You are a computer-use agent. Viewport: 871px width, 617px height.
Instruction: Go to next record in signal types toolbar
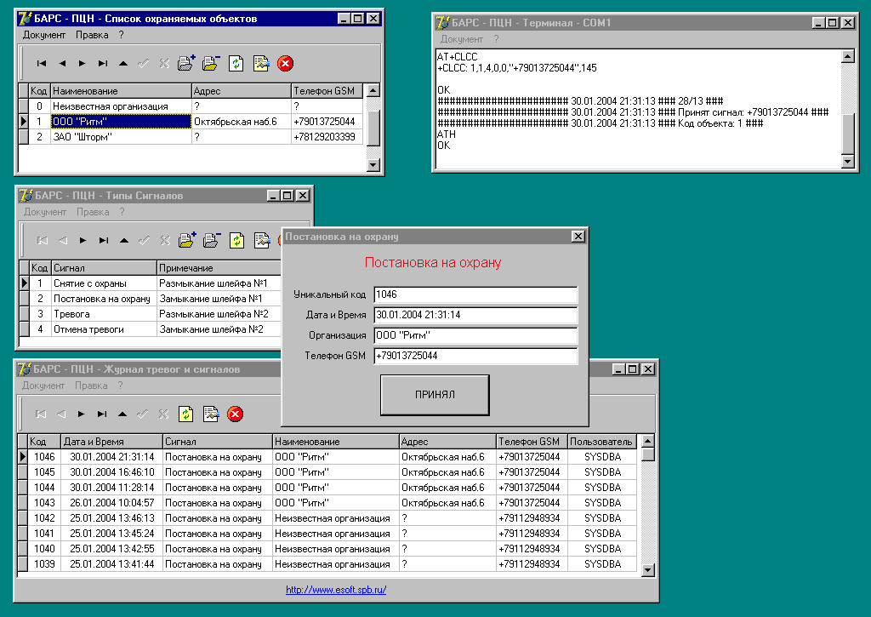pos(83,240)
